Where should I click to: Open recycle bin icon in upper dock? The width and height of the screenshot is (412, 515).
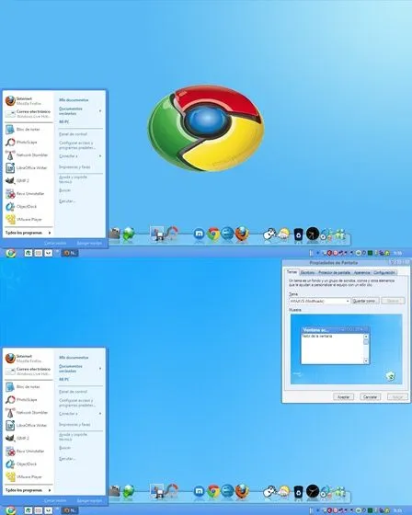(298, 235)
